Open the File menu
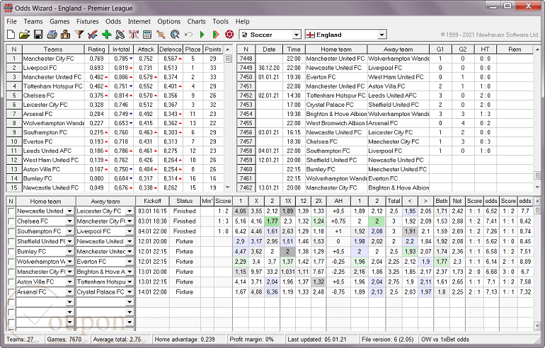 point(11,21)
